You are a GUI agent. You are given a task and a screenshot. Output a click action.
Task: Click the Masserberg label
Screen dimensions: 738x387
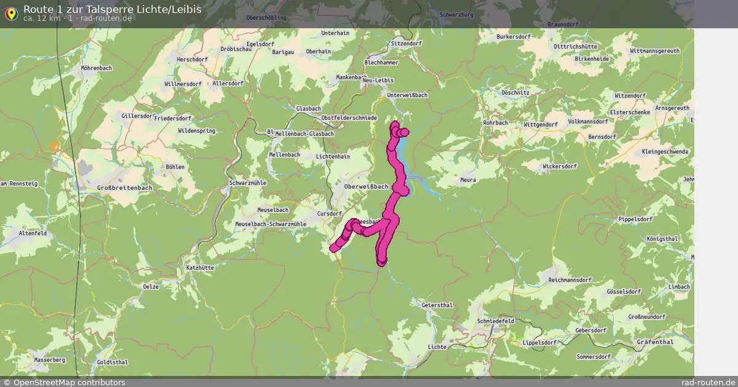point(49,360)
